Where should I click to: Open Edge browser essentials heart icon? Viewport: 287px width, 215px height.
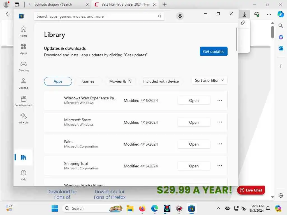[257, 14]
